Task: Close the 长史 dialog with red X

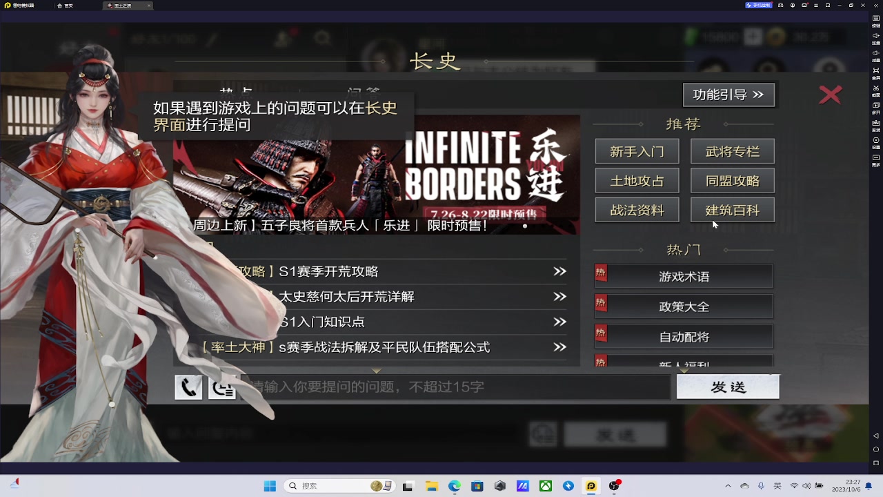Action: [x=831, y=95]
